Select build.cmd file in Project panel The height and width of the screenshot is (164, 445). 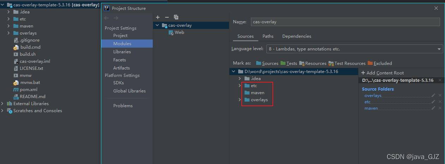point(27,47)
